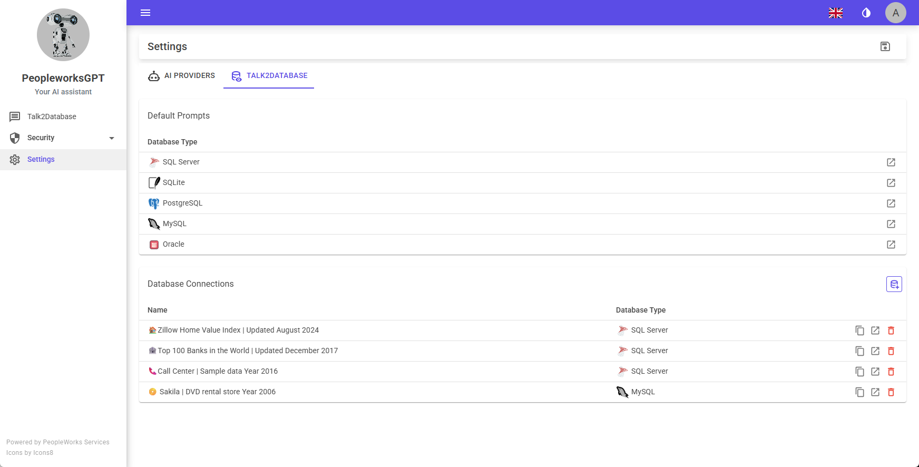Duplicate the Call Center connection
This screenshot has height=467, width=919.
click(859, 372)
